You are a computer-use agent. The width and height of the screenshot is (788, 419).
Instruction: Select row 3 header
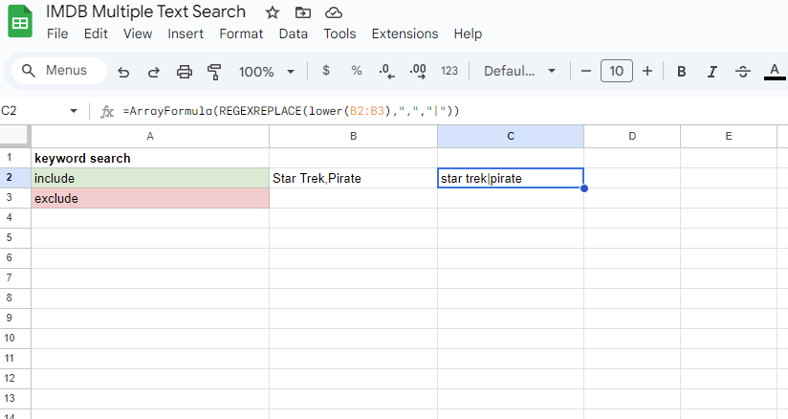[x=15, y=198]
